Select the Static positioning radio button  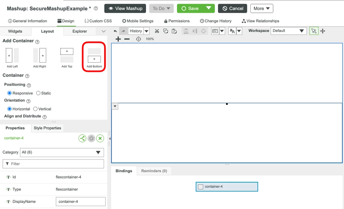tap(38, 93)
